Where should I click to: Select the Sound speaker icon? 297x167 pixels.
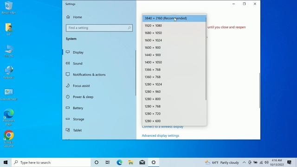(68, 63)
